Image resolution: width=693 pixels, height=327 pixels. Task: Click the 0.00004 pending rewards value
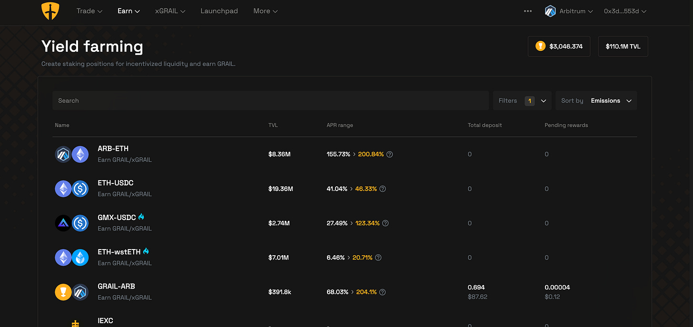tap(557, 287)
